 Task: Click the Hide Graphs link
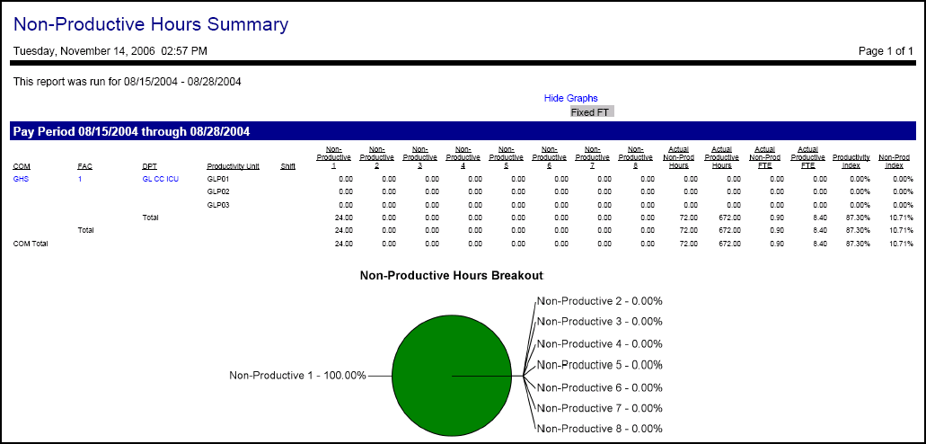[x=570, y=98]
